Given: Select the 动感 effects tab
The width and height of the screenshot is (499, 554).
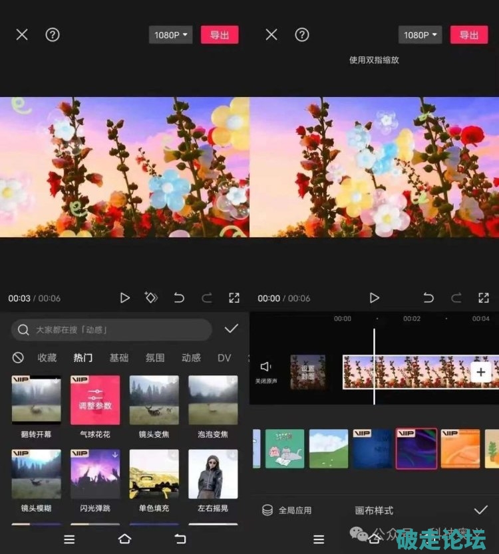Looking at the screenshot, I should 191,357.
